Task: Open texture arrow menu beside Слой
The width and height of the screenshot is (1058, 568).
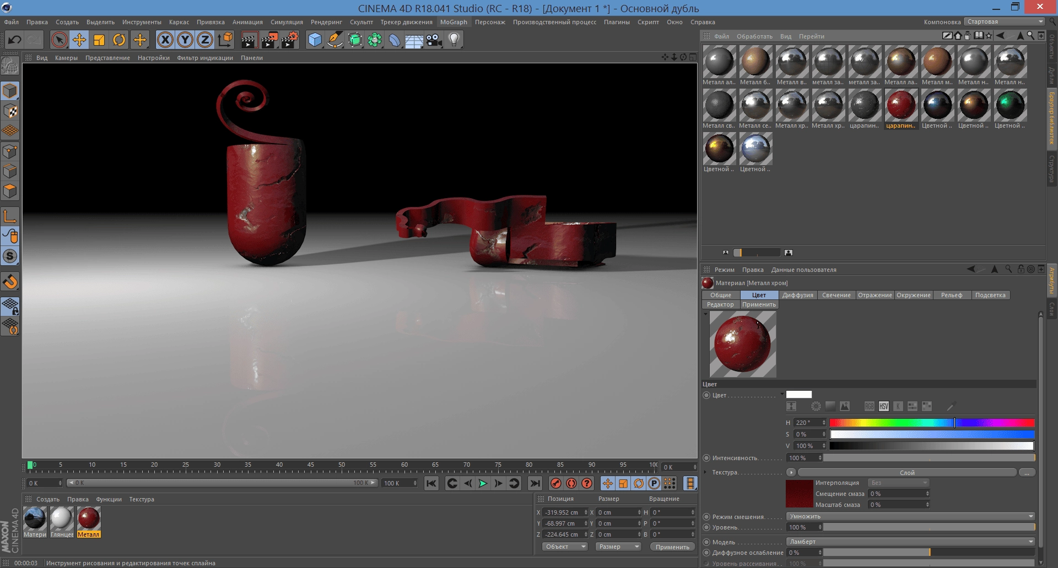Action: tap(791, 472)
